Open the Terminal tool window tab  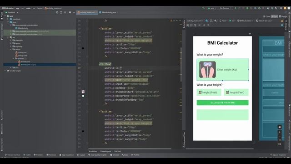pos(51,155)
